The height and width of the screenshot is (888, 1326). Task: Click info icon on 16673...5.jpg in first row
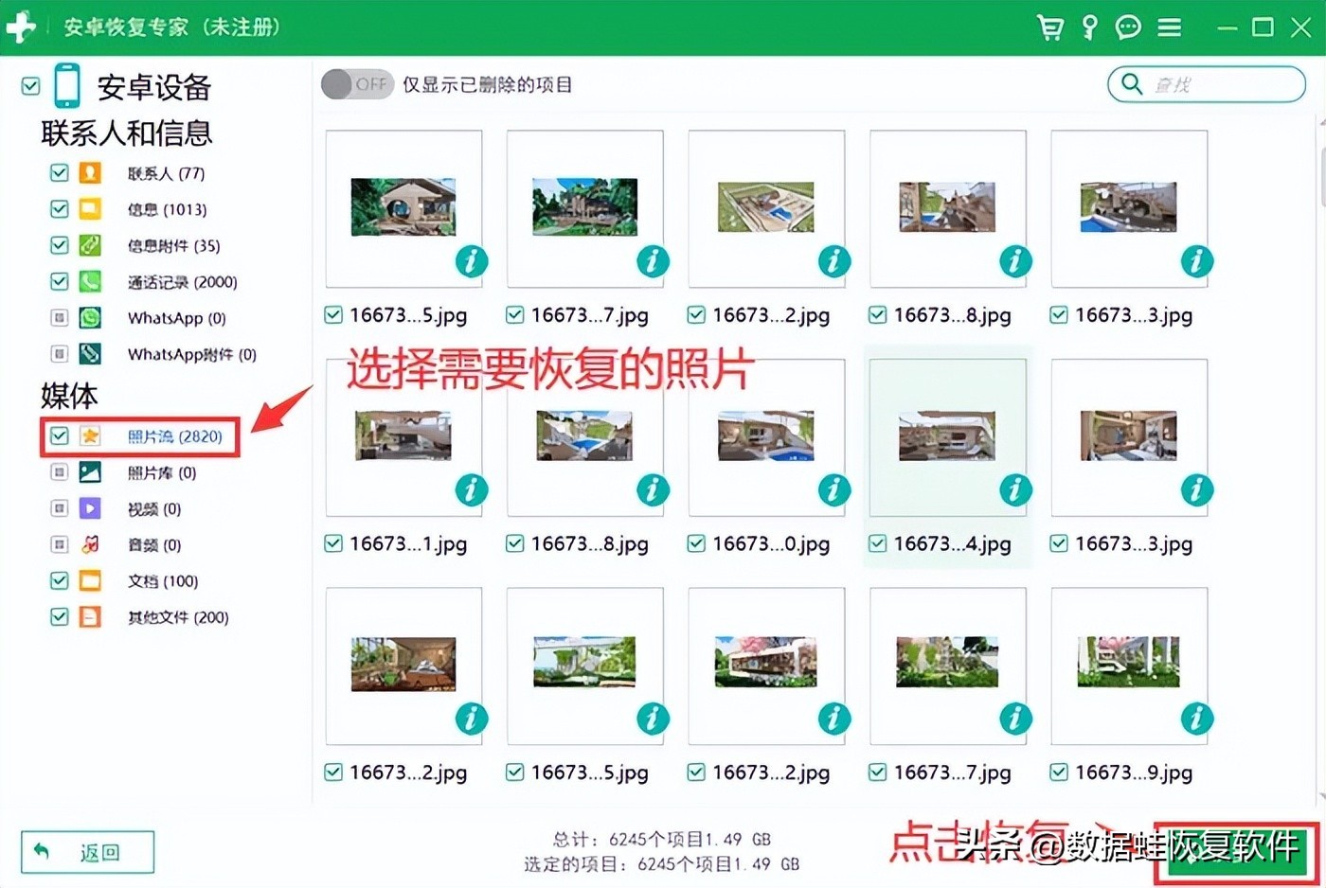pos(471,260)
